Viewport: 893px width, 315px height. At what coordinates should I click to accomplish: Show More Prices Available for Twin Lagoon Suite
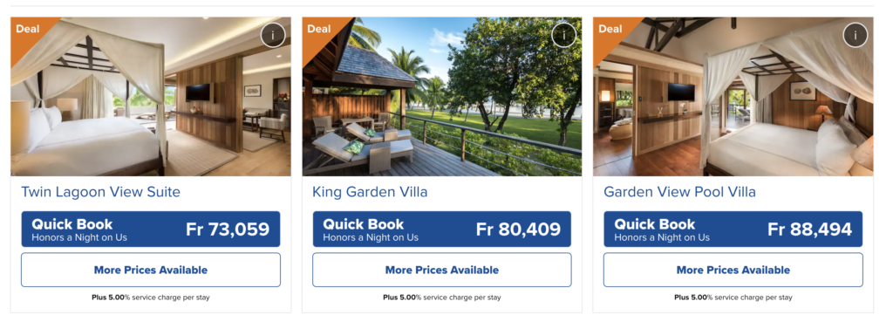point(151,270)
